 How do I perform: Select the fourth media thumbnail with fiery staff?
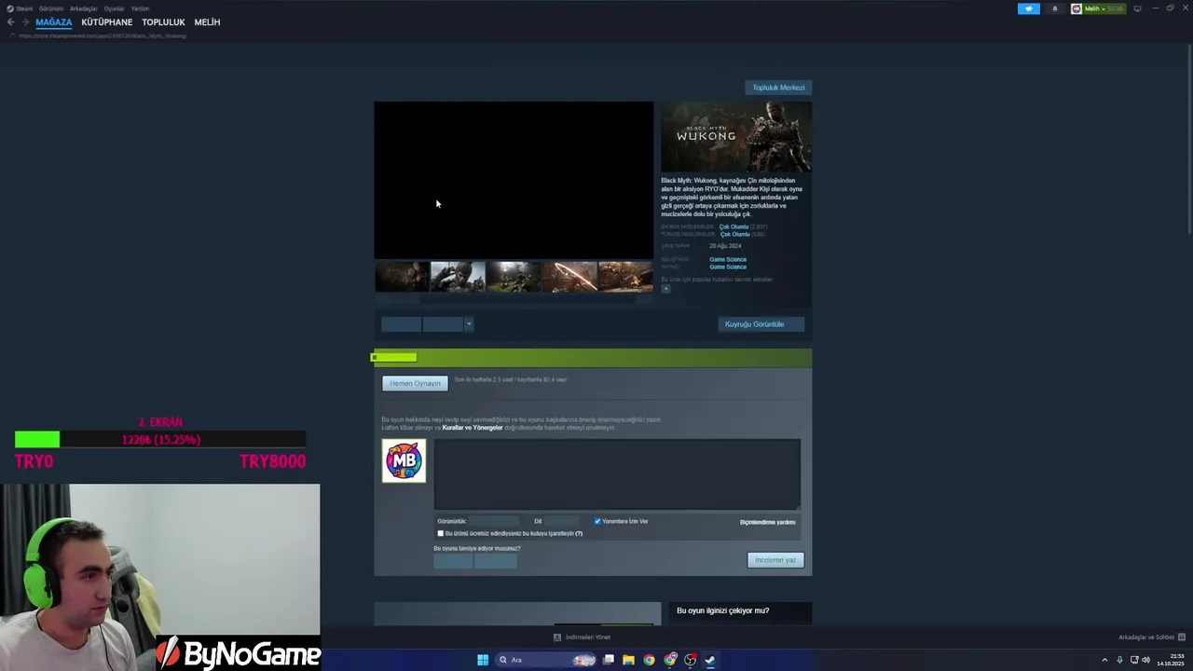[x=569, y=277]
